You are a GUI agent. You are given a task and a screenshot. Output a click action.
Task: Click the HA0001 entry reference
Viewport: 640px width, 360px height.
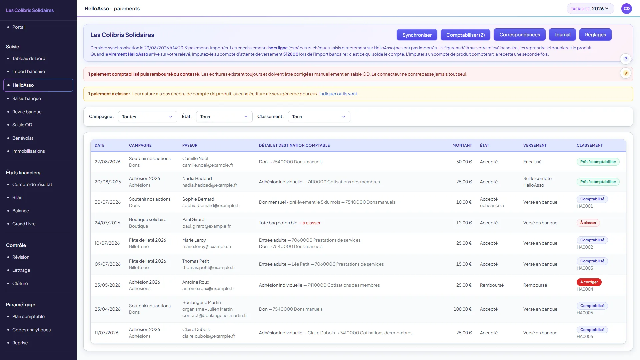click(585, 206)
